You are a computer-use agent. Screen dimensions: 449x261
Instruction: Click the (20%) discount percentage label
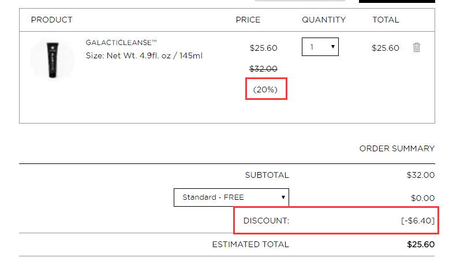(x=265, y=90)
